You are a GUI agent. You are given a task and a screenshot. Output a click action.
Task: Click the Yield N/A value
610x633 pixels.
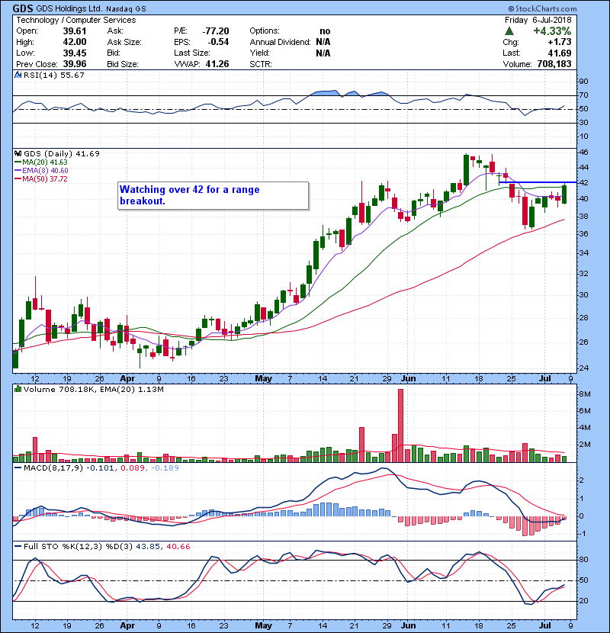click(x=323, y=53)
